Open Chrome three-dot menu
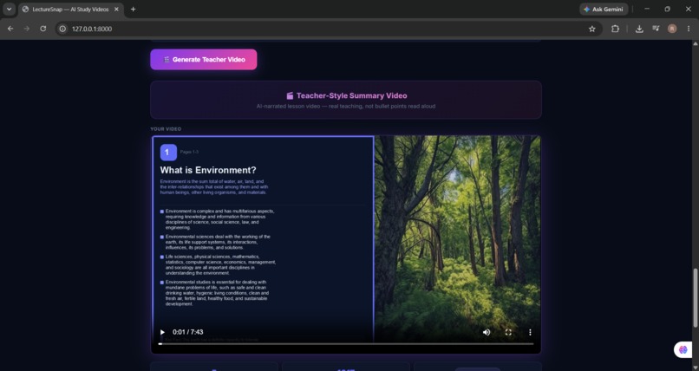 (689, 29)
